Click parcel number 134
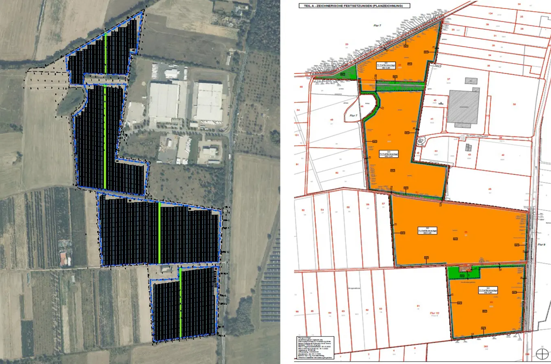551x364 pixels. pyautogui.click(x=490, y=14)
